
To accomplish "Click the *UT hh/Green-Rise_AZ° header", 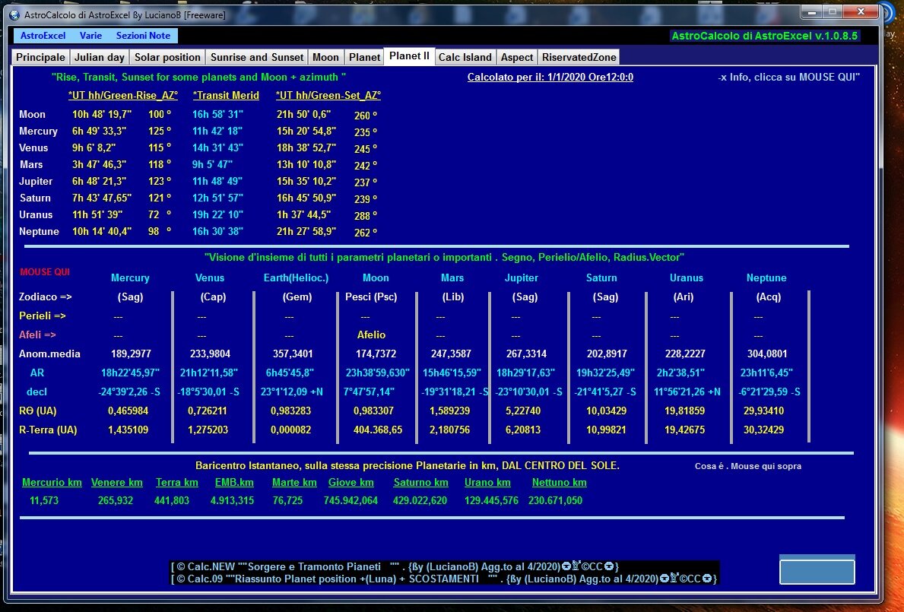I will click(123, 95).
